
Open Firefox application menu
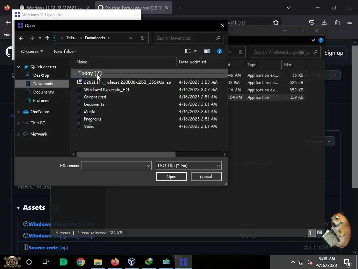point(350,22)
